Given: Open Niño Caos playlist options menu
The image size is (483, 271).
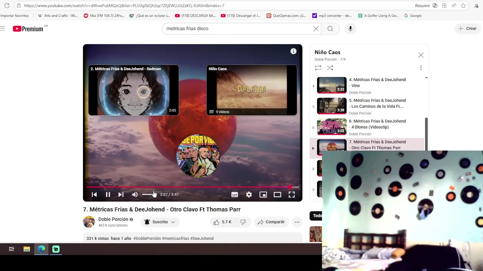Looking at the screenshot, I should [421, 68].
